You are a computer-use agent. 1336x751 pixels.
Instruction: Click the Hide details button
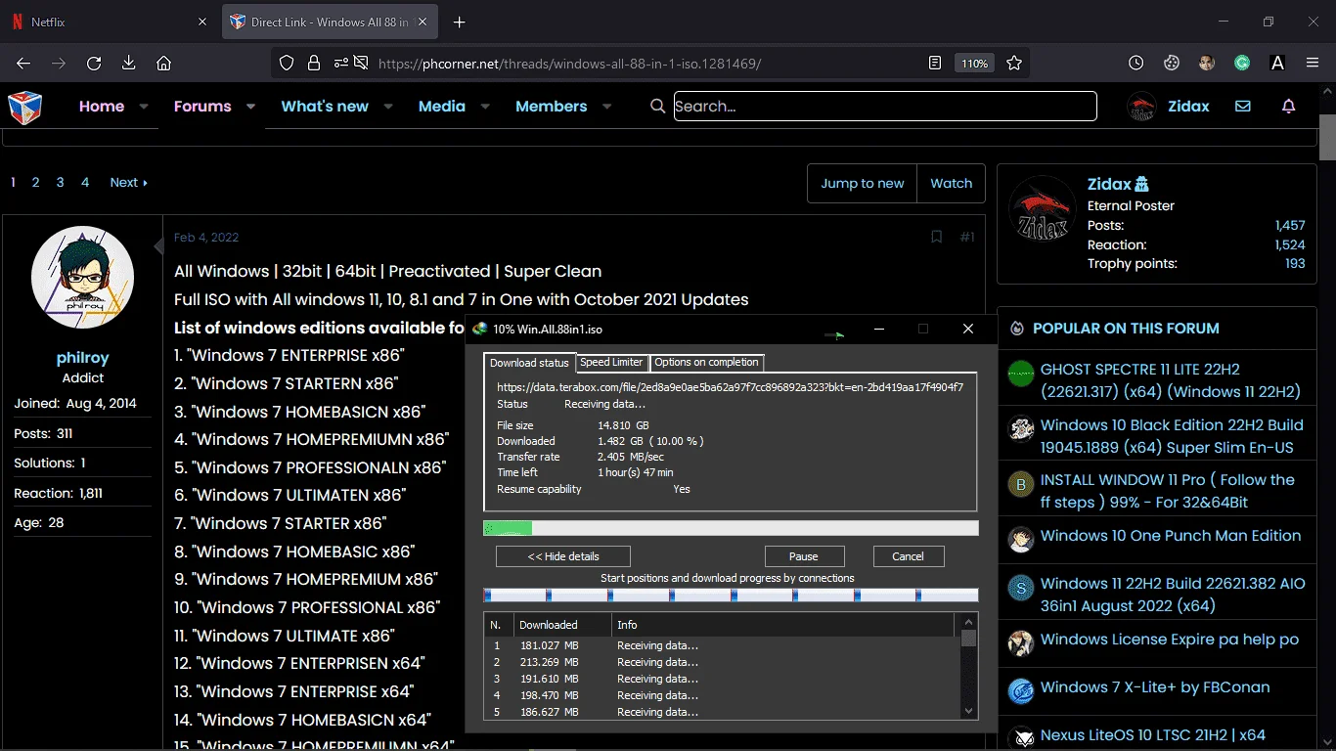[563, 556]
